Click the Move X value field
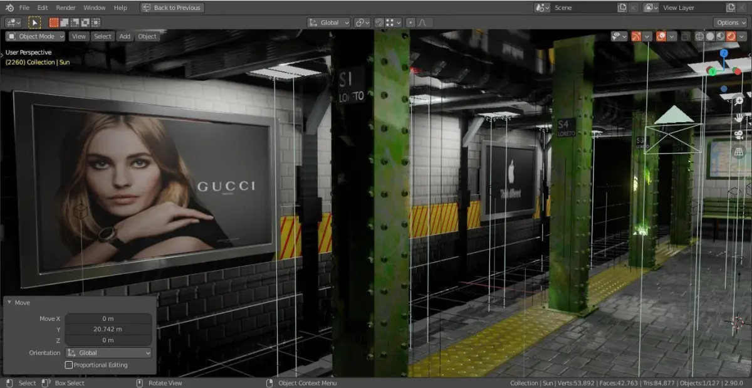The image size is (752, 388). coord(108,318)
